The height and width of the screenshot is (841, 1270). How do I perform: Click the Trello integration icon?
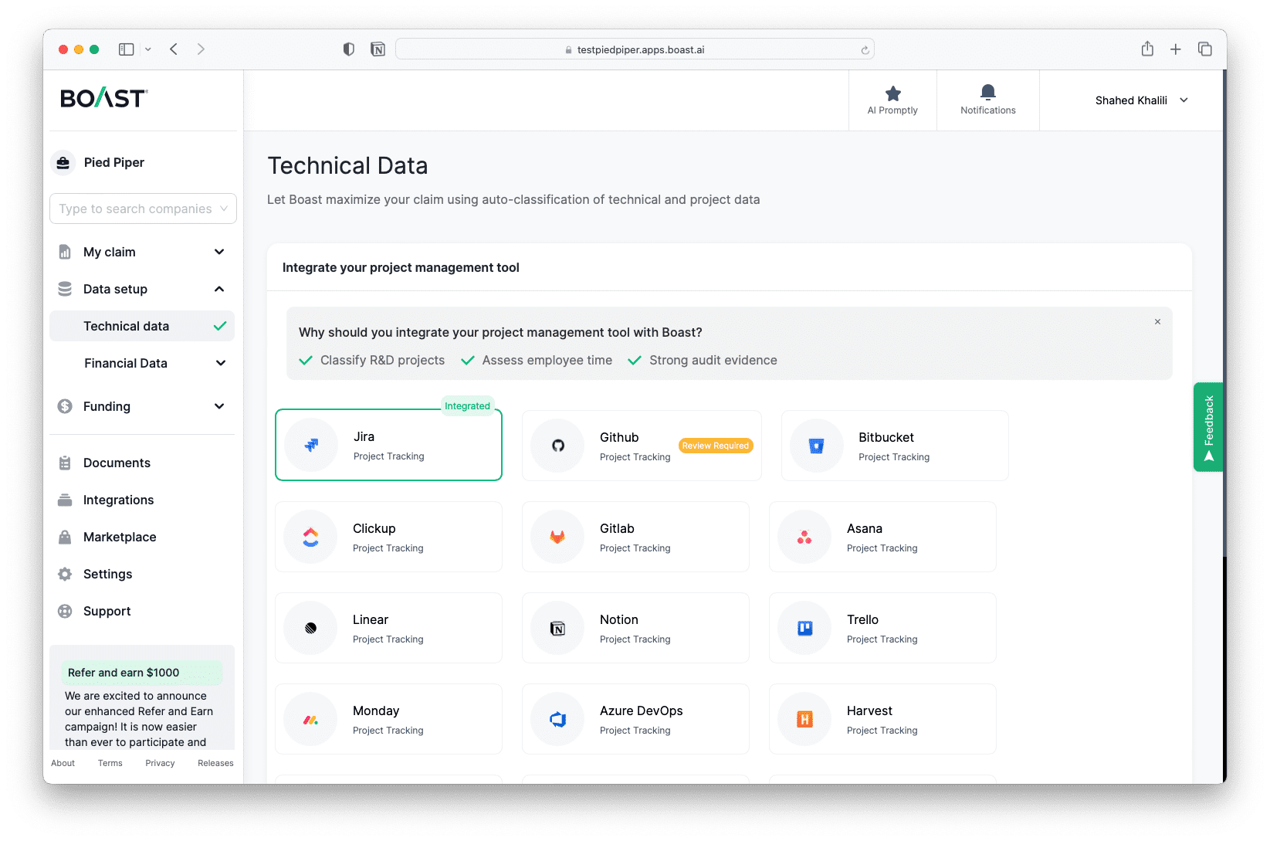pos(804,628)
